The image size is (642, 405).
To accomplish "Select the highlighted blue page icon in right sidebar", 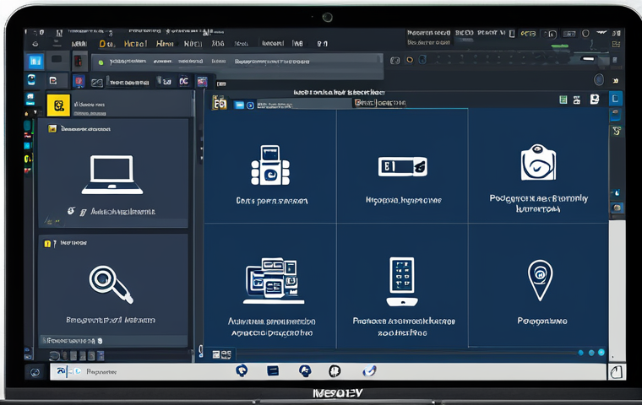I will click(615, 99).
